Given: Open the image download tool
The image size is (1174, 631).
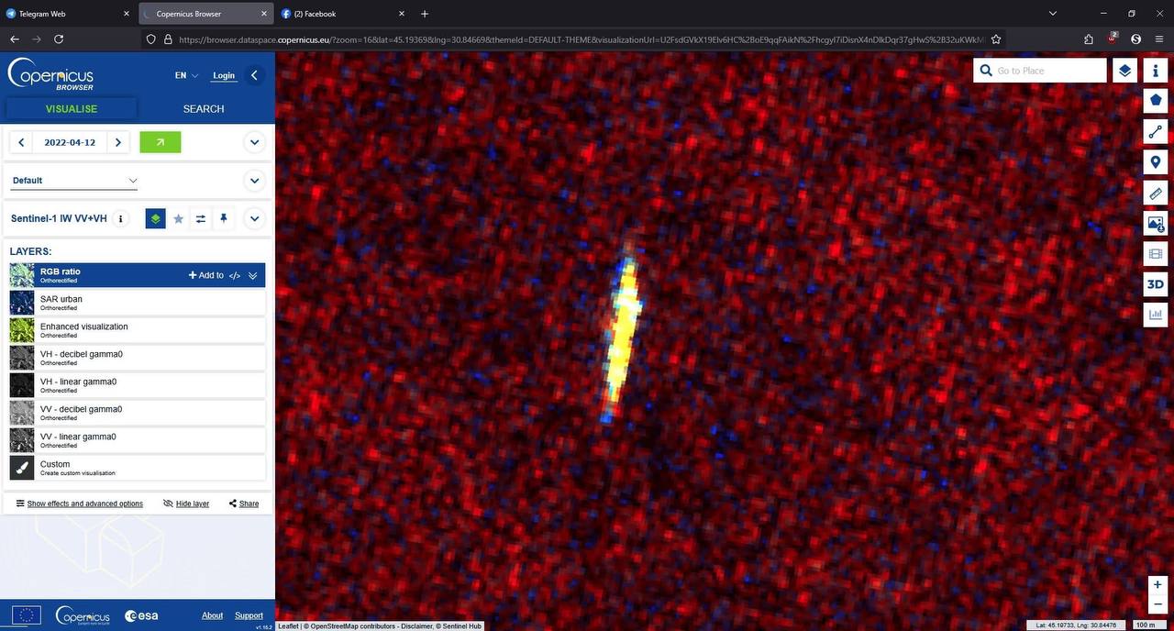Looking at the screenshot, I should click(x=1155, y=224).
